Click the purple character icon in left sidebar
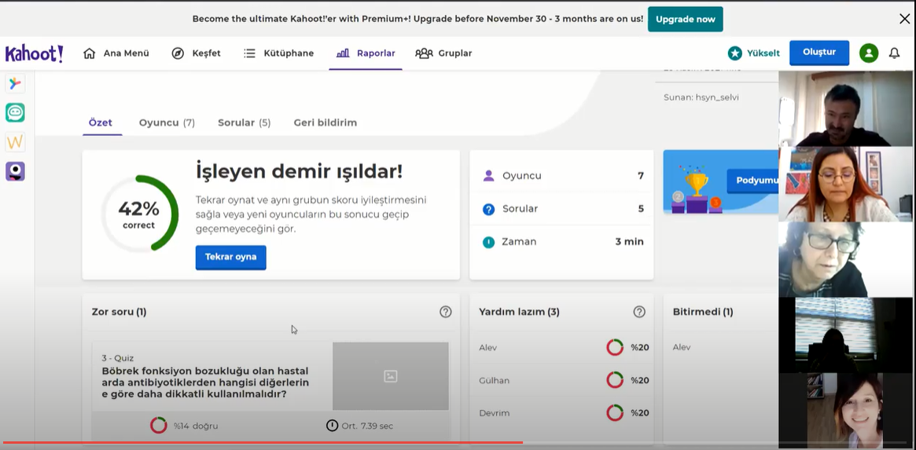Screen dimensions: 916x450 click(15, 171)
